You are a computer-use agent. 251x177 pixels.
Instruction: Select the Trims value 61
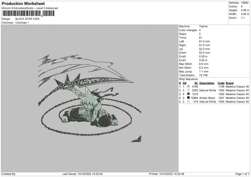(200, 38)
